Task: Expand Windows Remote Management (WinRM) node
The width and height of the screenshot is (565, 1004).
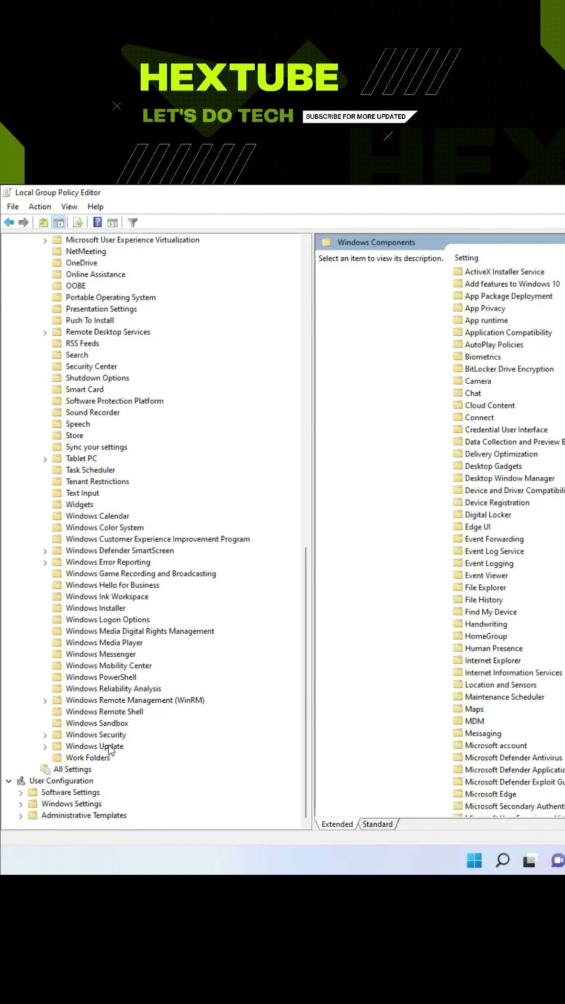Action: click(x=45, y=701)
